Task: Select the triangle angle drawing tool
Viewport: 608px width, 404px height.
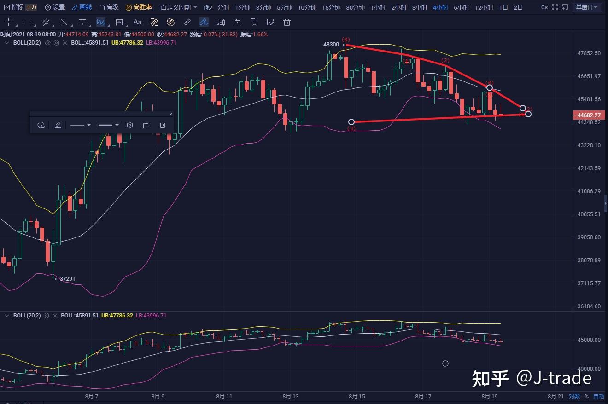Action: (64, 22)
